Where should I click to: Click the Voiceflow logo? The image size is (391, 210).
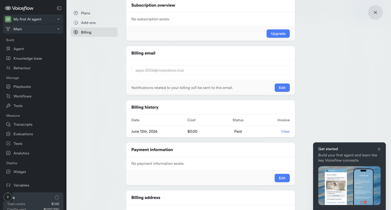coord(19,8)
